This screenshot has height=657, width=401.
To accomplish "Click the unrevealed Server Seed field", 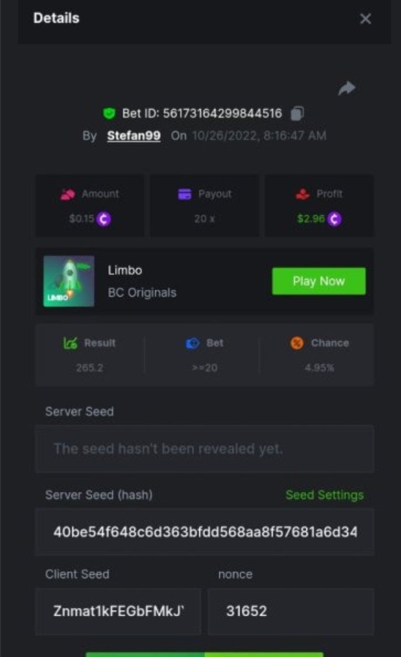I will [204, 449].
